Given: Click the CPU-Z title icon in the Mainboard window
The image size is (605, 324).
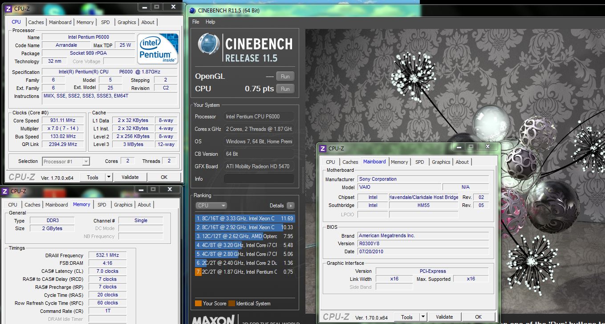Looking at the screenshot, I should coord(323,149).
